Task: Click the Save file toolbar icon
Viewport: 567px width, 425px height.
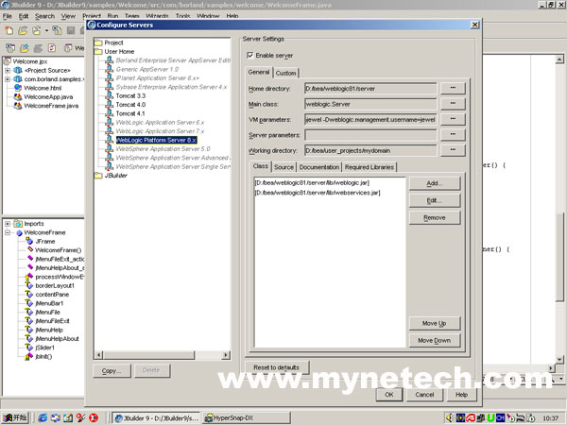Action: [71, 30]
